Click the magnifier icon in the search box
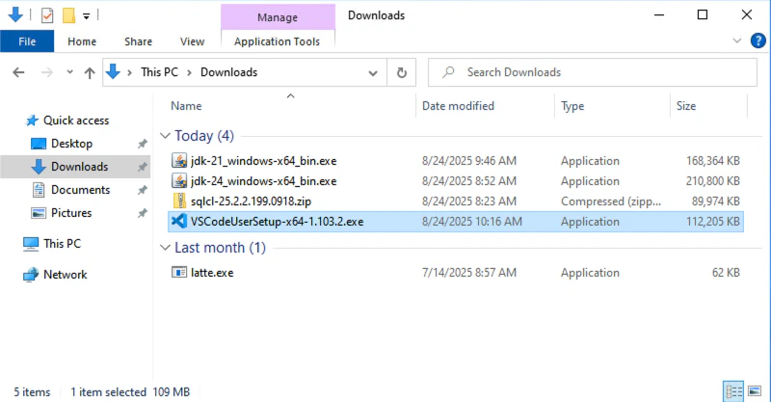 click(448, 72)
